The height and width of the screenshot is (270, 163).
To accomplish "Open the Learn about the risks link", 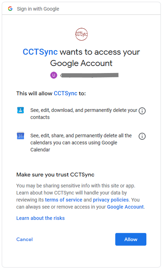I will 41,218.
